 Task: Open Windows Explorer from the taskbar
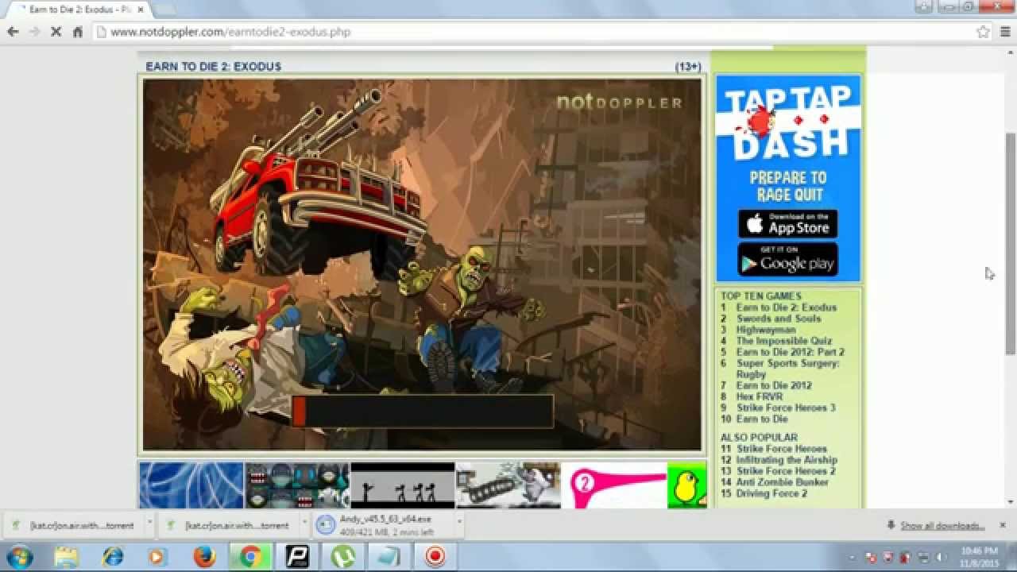(67, 557)
